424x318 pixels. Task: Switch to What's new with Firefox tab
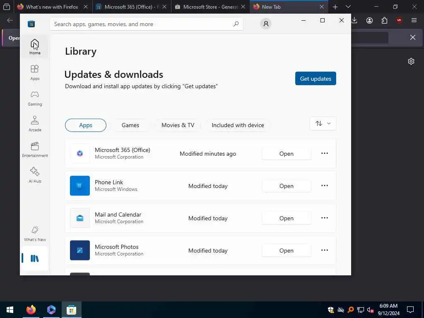pos(52,7)
